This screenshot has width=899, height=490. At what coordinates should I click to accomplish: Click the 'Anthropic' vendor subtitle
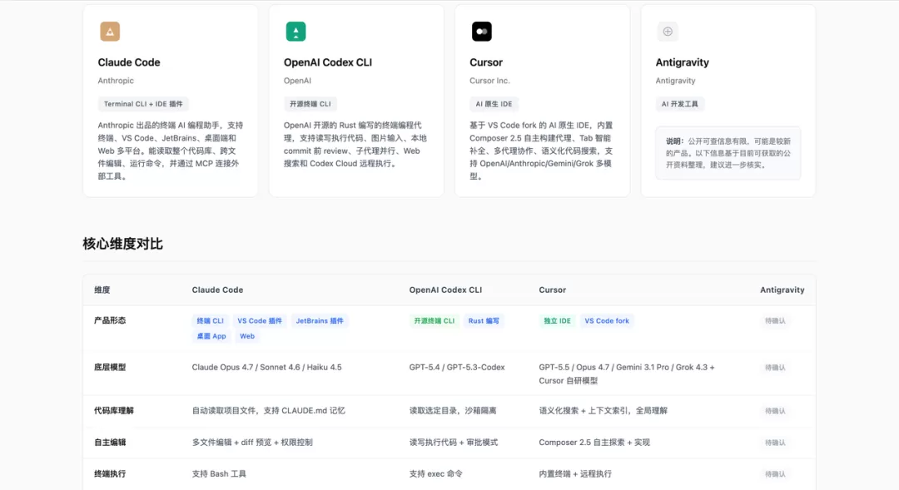116,81
